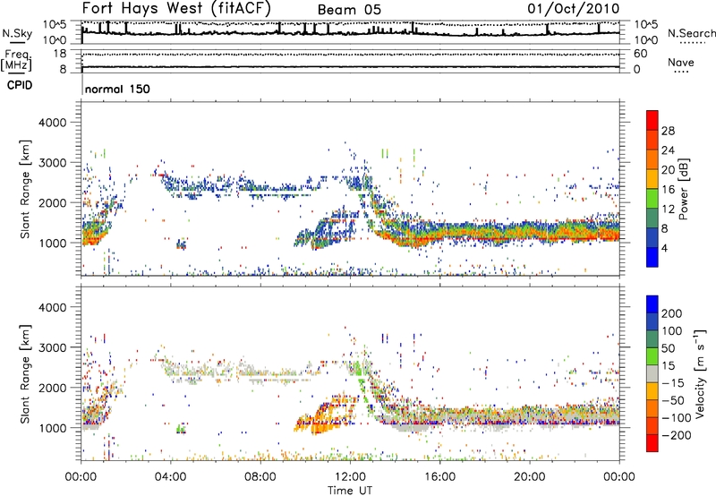The height and width of the screenshot is (496, 716).
Task: Click the red bottom of velocity colorbar
Action: 652,443
